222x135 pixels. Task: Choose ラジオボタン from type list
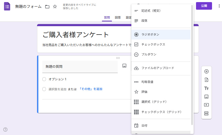coord(150,35)
